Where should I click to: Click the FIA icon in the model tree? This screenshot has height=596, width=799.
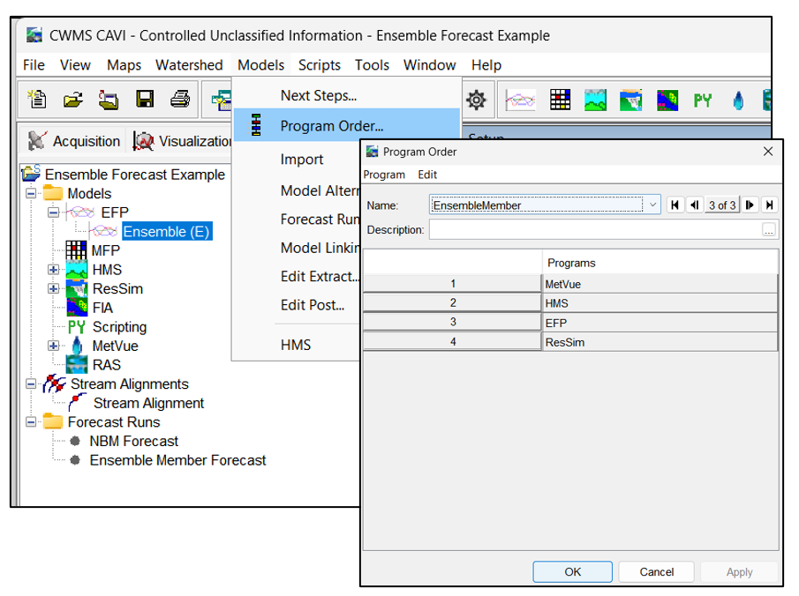pos(77,308)
